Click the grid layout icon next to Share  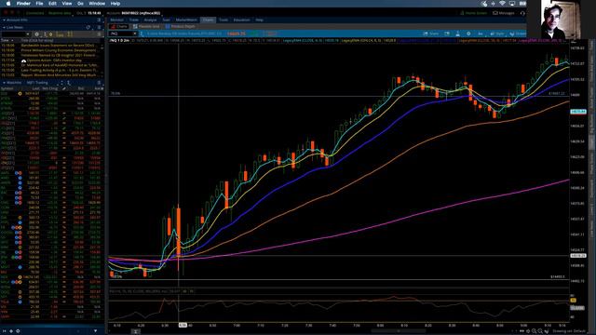pos(447,33)
